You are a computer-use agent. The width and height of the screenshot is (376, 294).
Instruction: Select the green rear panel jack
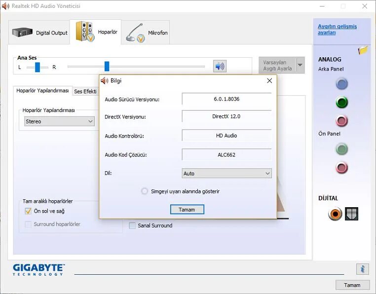(342, 103)
